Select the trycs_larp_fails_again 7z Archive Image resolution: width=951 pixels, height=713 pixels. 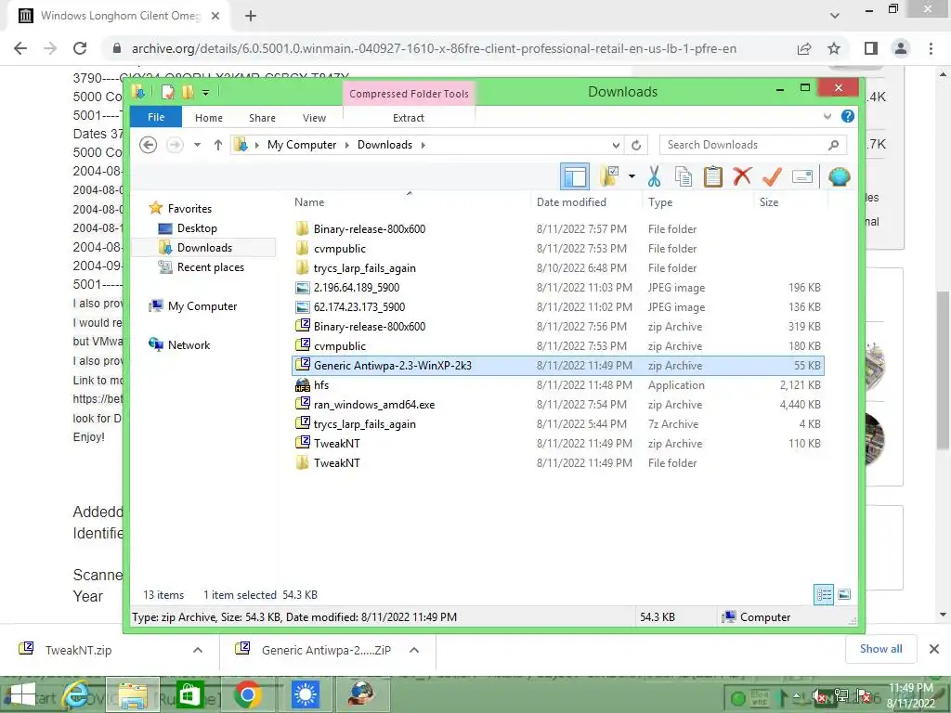[x=558, y=423]
